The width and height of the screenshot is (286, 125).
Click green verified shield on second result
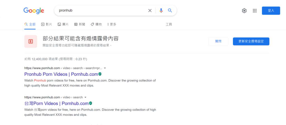point(90,103)
